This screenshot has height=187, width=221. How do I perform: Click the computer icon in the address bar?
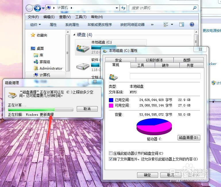pyautogui.click(x=49, y=8)
